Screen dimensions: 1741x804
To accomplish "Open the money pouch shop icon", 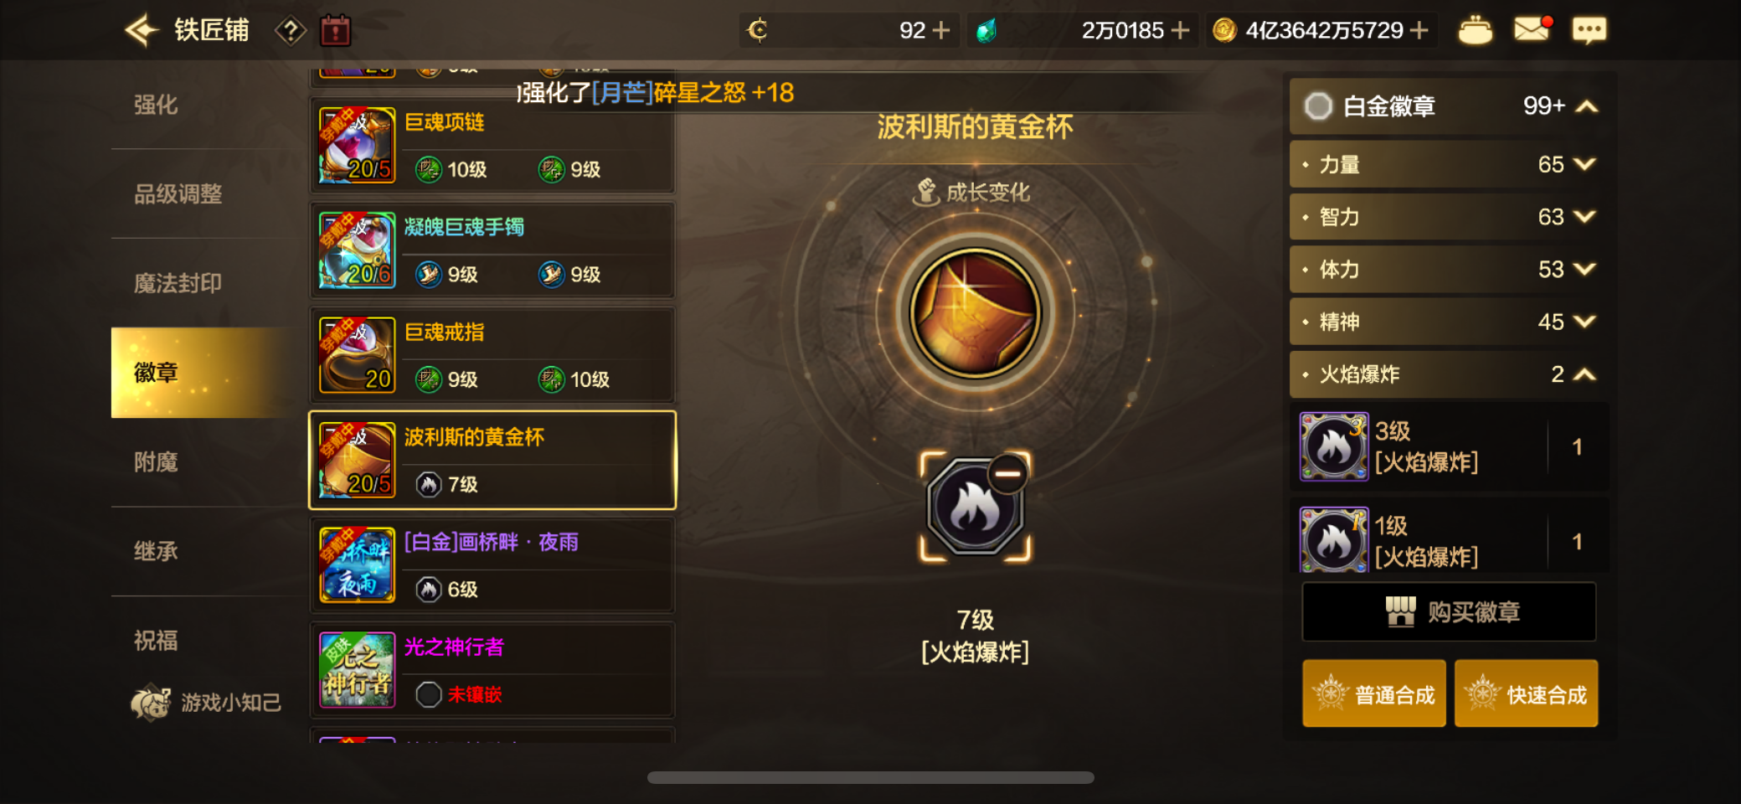I will point(1475,31).
